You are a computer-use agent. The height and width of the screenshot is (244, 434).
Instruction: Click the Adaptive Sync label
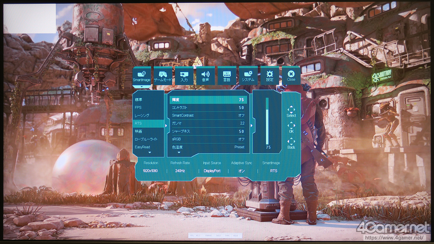tap(242, 163)
